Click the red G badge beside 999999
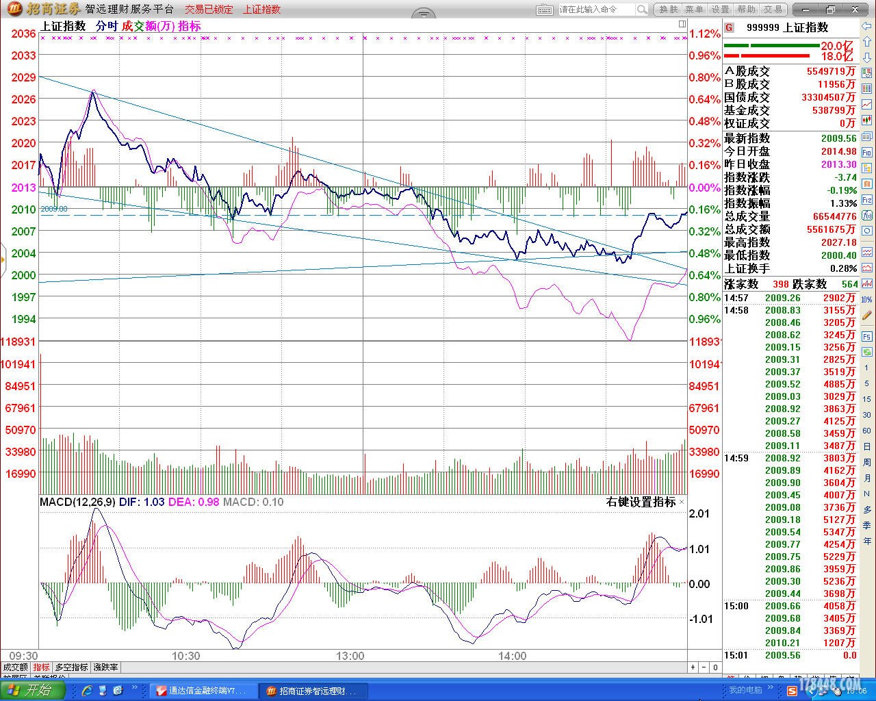This screenshot has width=876, height=701. (730, 27)
